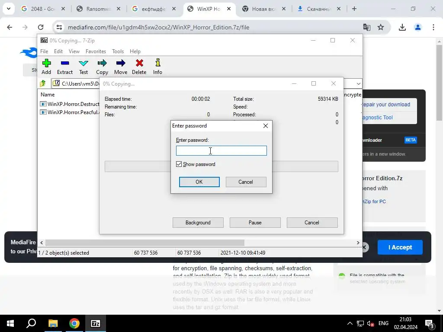Select WinXP.Horror.Destruct file row
The image size is (443, 332).
pyautogui.click(x=70, y=104)
